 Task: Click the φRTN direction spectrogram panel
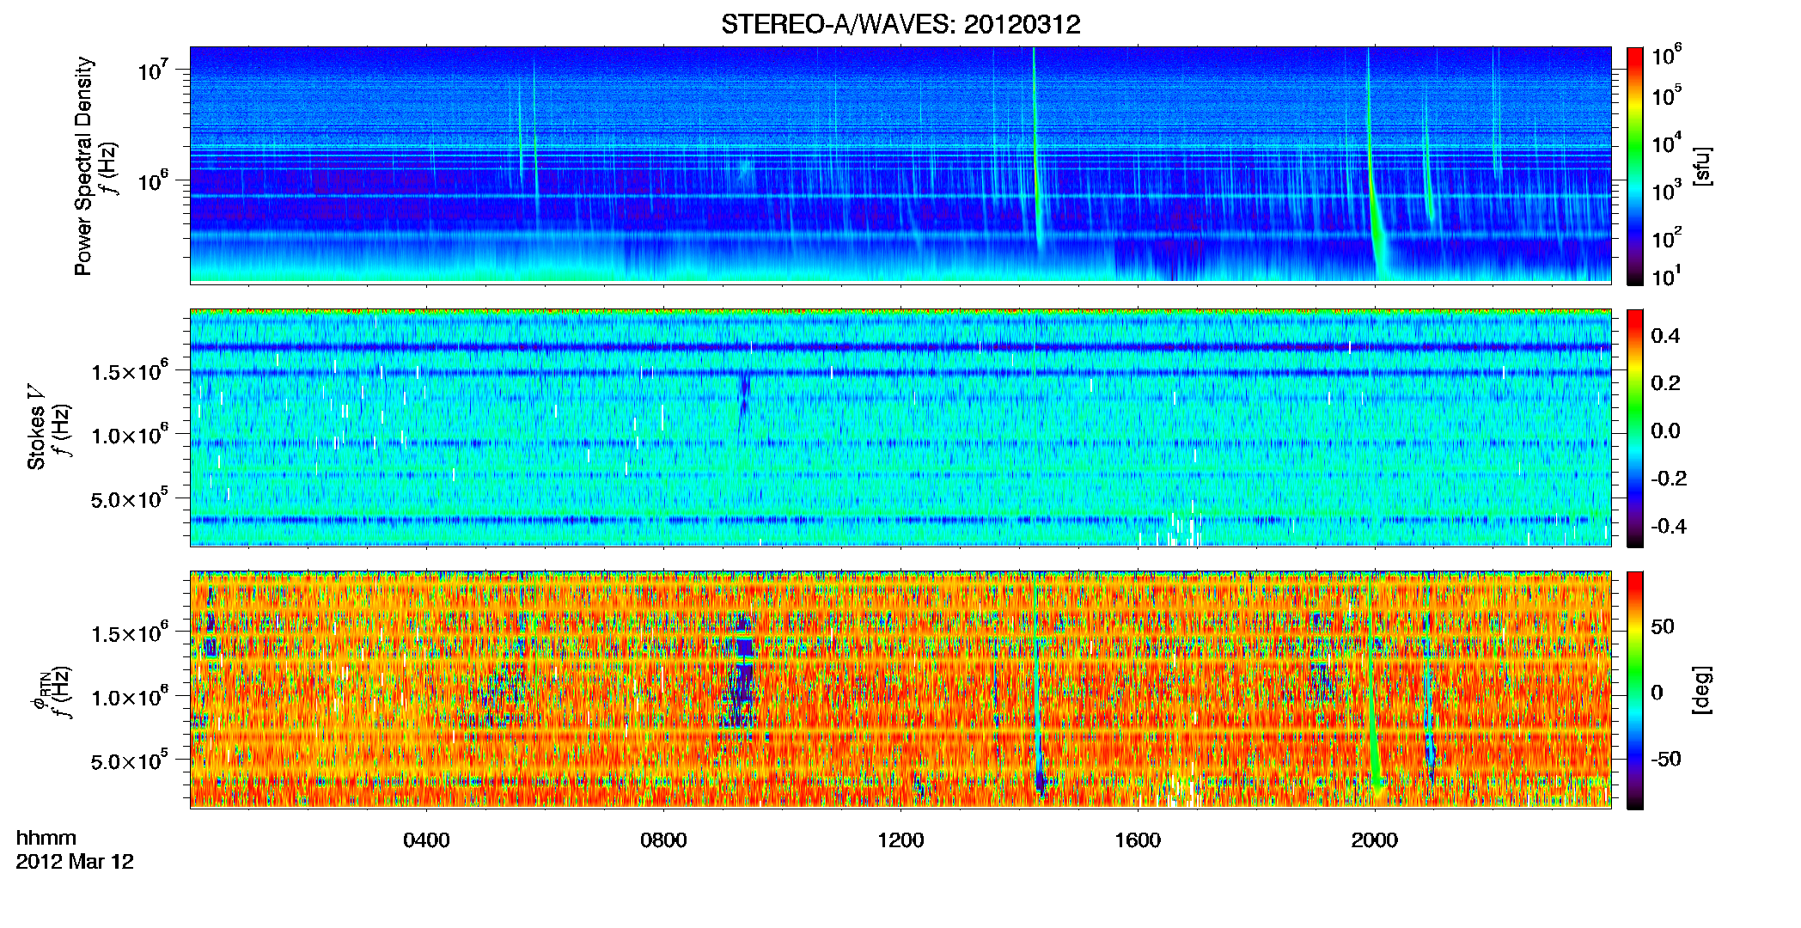pyautogui.click(x=900, y=690)
